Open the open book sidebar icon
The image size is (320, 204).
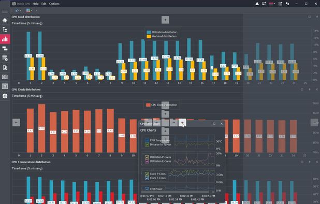(5, 77)
